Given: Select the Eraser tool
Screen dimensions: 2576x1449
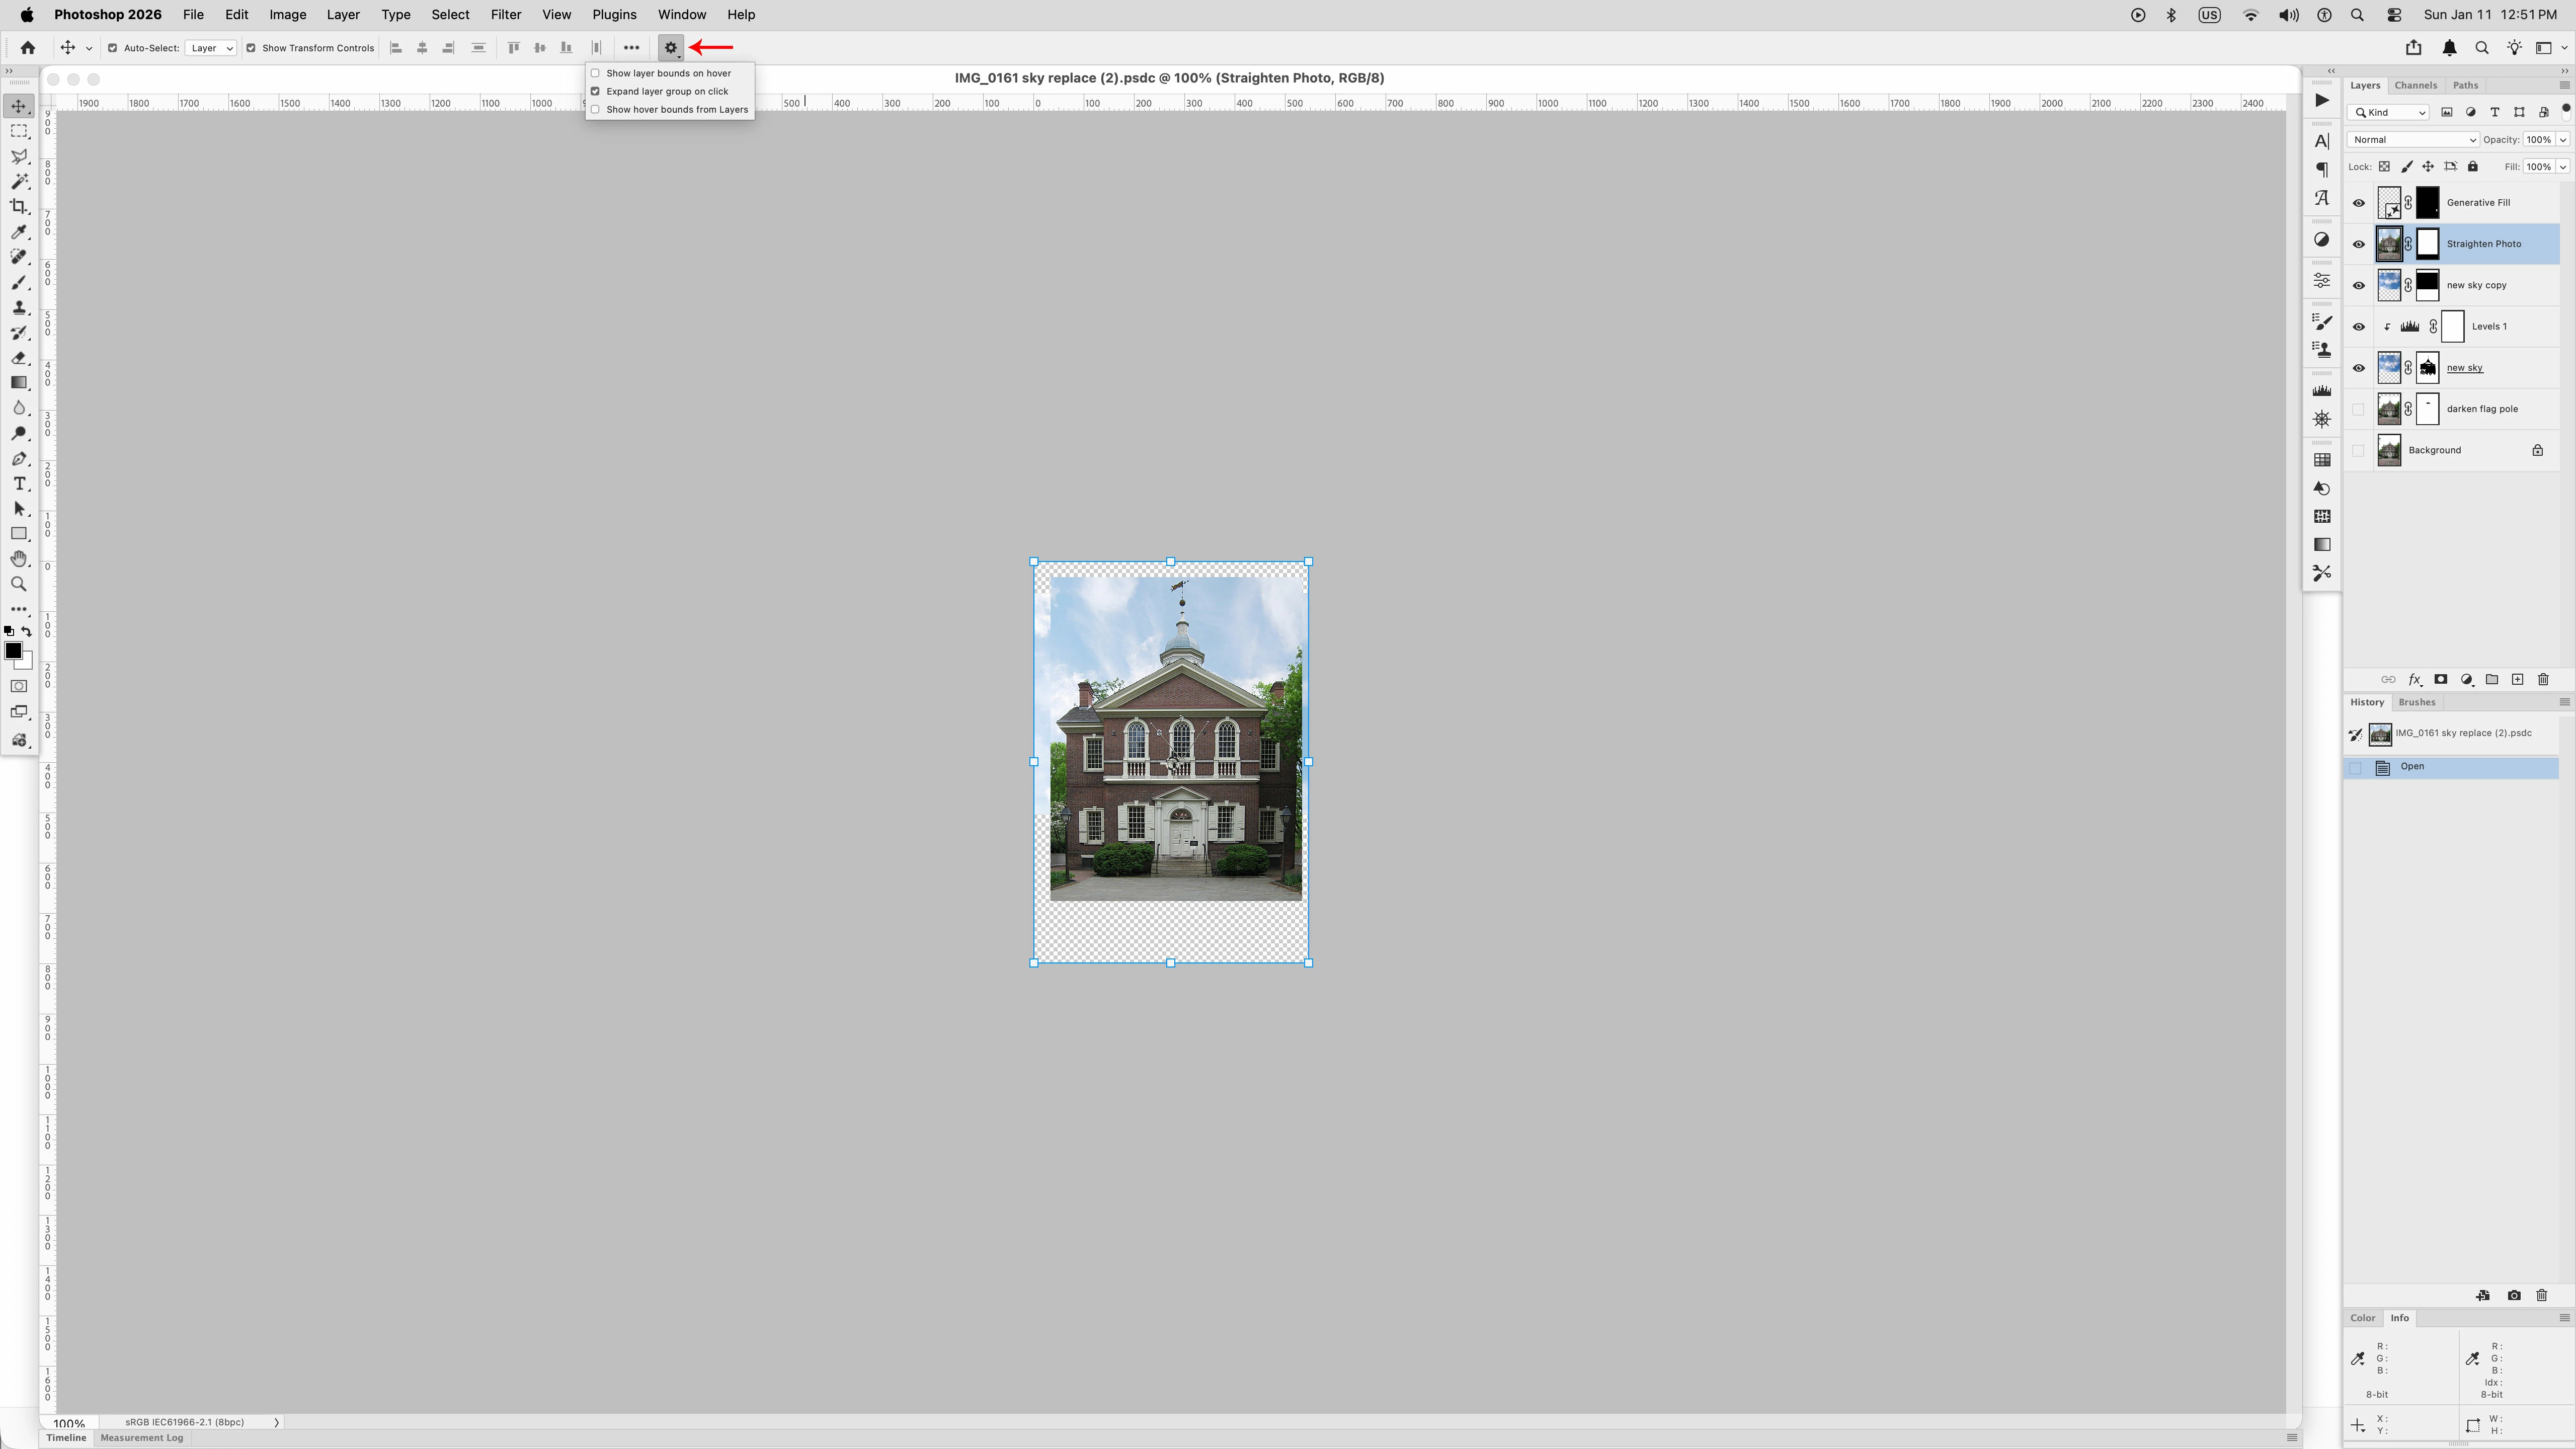Looking at the screenshot, I should [x=19, y=358].
